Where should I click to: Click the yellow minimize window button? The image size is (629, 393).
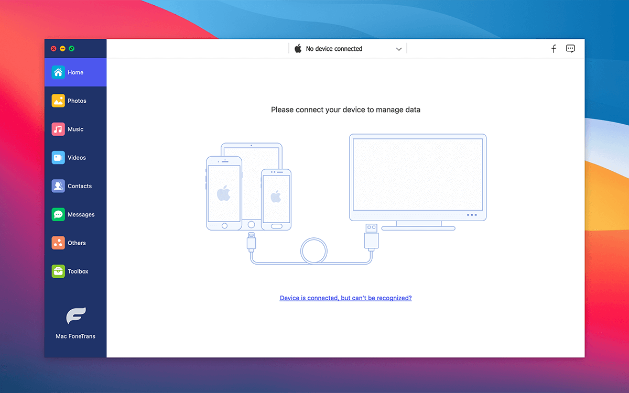pos(62,49)
